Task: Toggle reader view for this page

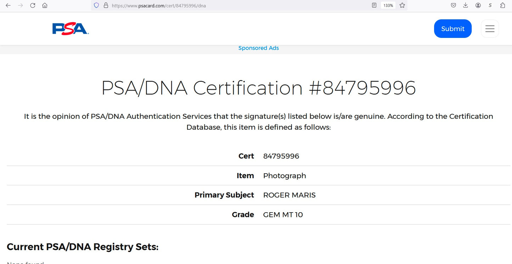Action: pos(374,5)
